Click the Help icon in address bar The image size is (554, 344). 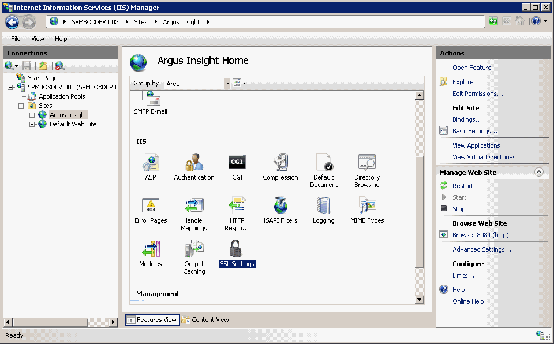pyautogui.click(x=536, y=21)
